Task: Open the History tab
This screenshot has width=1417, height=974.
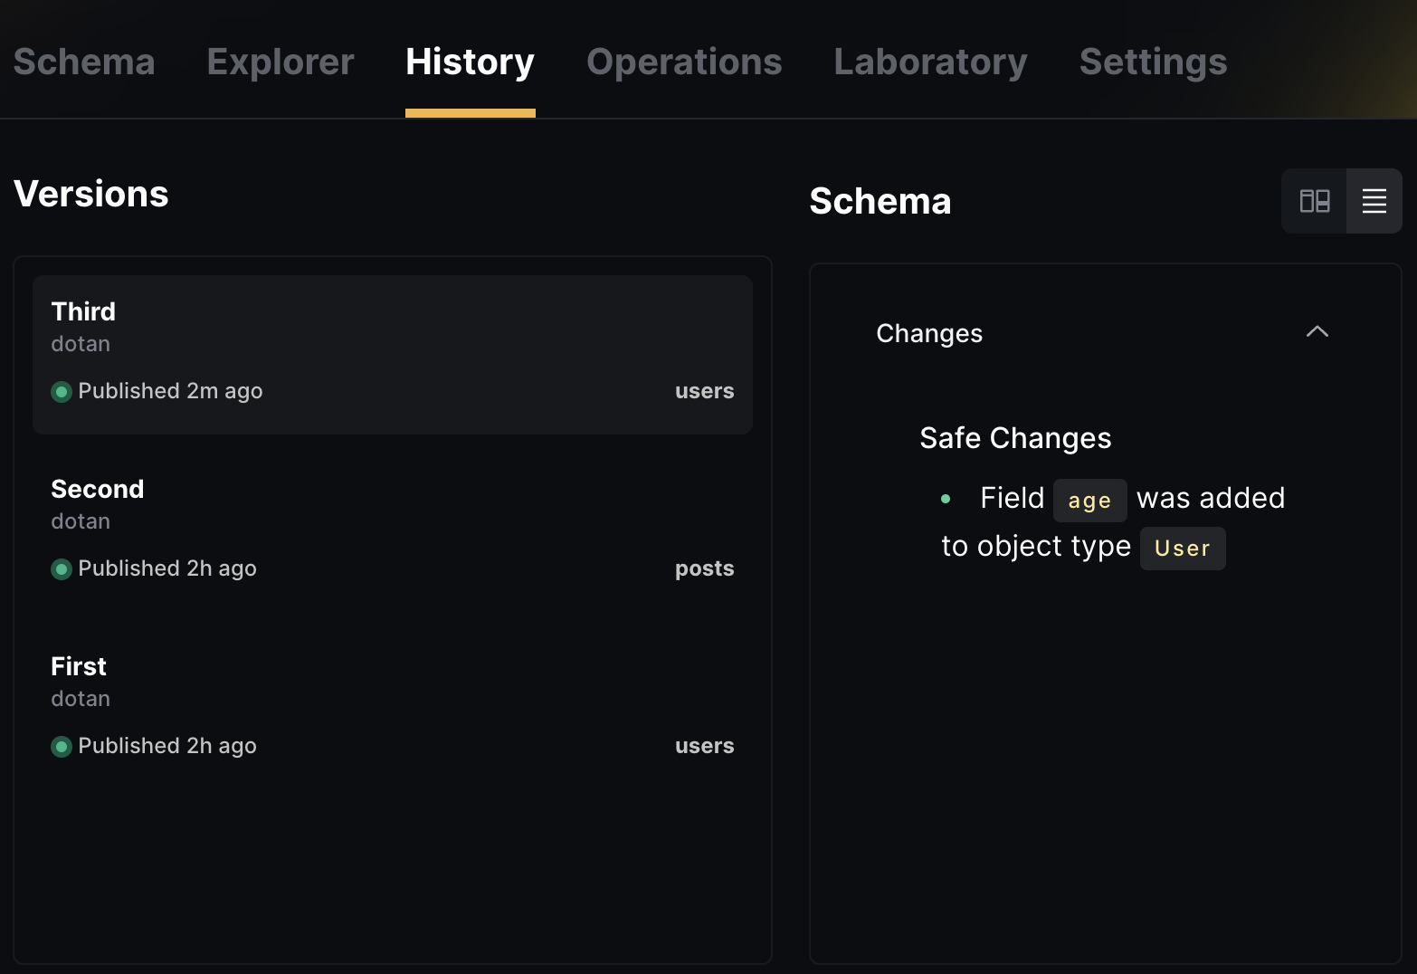Action: point(470,61)
